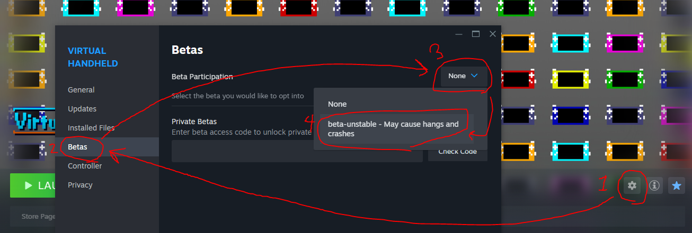Open the Beta Participation None dropdown
The image size is (692, 233).
pyautogui.click(x=464, y=76)
